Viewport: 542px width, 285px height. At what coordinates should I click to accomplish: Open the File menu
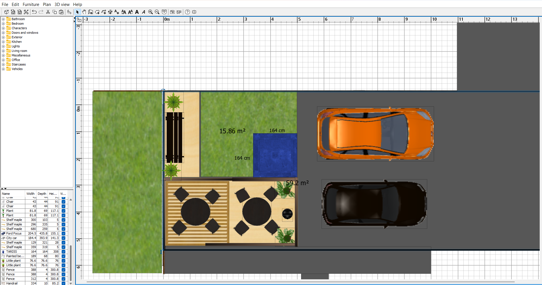(5, 4)
